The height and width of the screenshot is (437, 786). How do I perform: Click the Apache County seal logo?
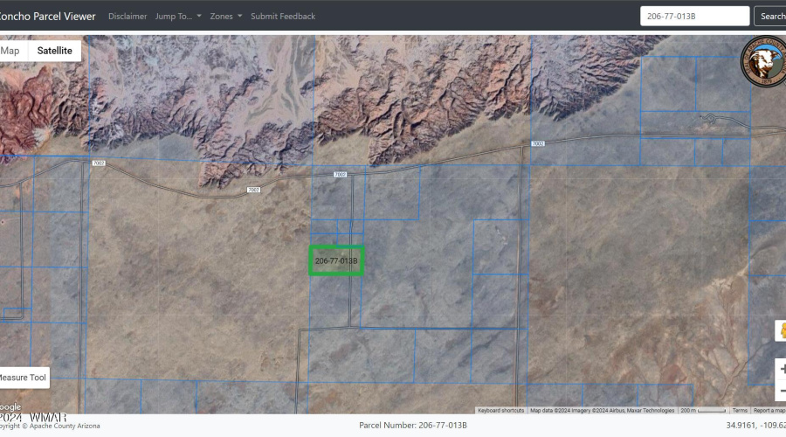pos(762,62)
